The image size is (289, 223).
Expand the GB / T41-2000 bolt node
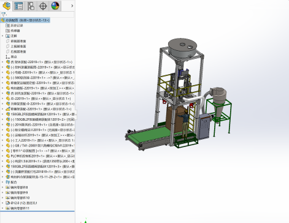point(2,146)
